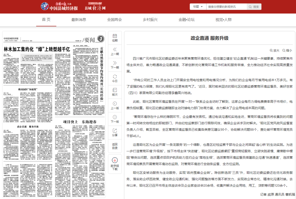Open the 全国两会 tab
Viewport: 296px width, 199px height.
[x=114, y=20]
